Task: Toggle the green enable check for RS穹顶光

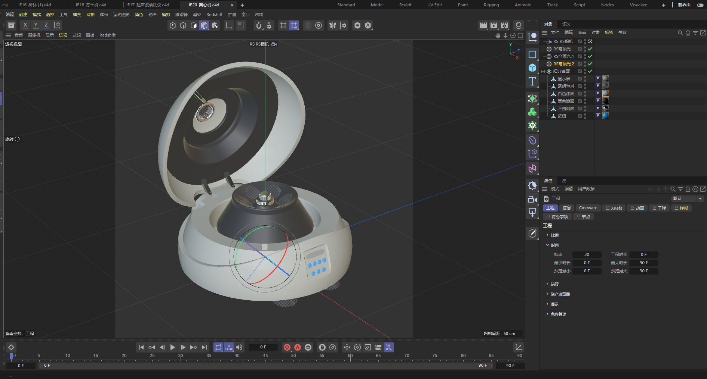Action: pyautogui.click(x=590, y=49)
